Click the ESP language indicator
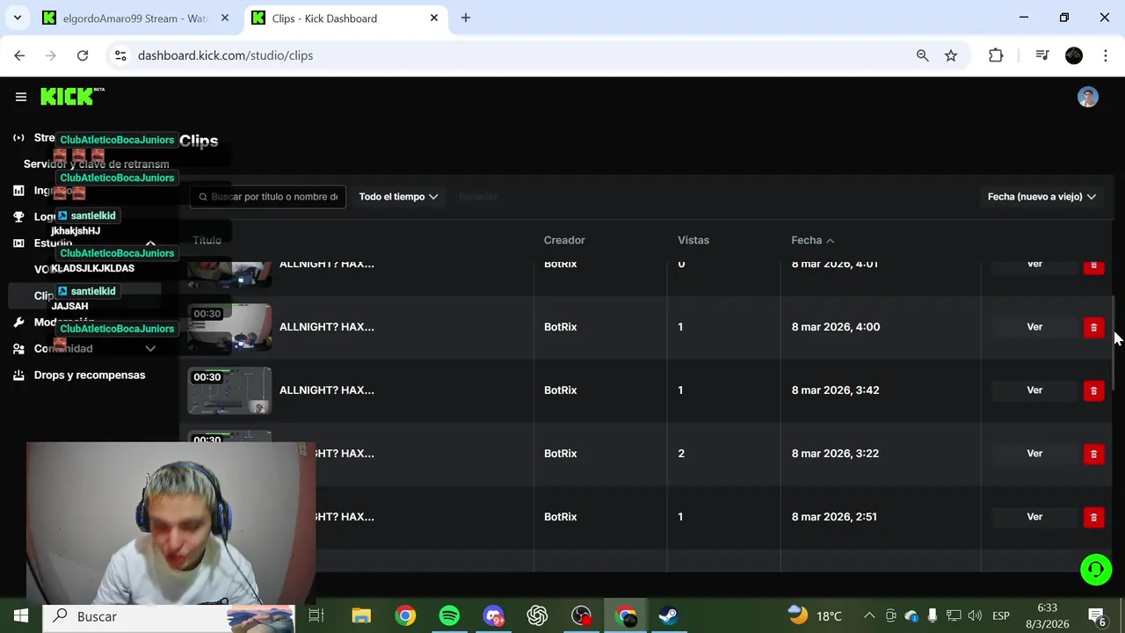Image resolution: width=1125 pixels, height=633 pixels. coord(1001,616)
